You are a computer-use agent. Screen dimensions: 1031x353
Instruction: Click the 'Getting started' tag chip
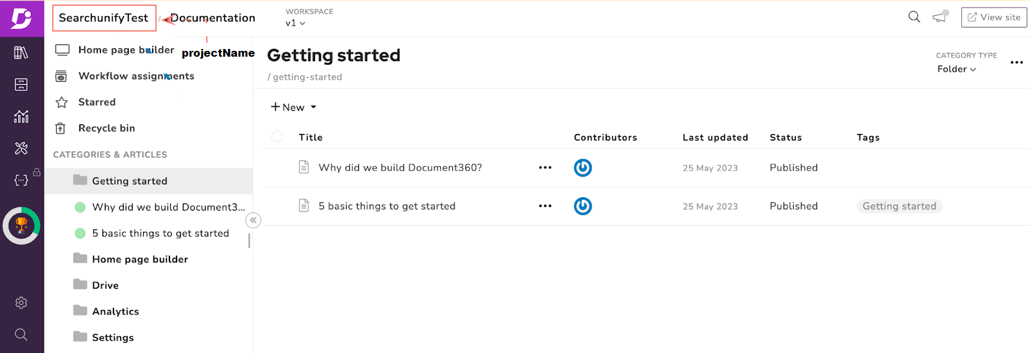(899, 206)
